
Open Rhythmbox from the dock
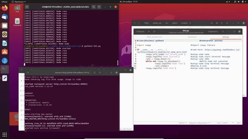pyautogui.click(x=5, y=34)
